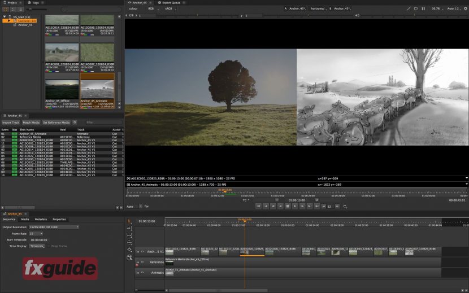Select the Anchor_45_Animatic thumbnail
The height and width of the screenshot is (293, 469).
coord(97,91)
